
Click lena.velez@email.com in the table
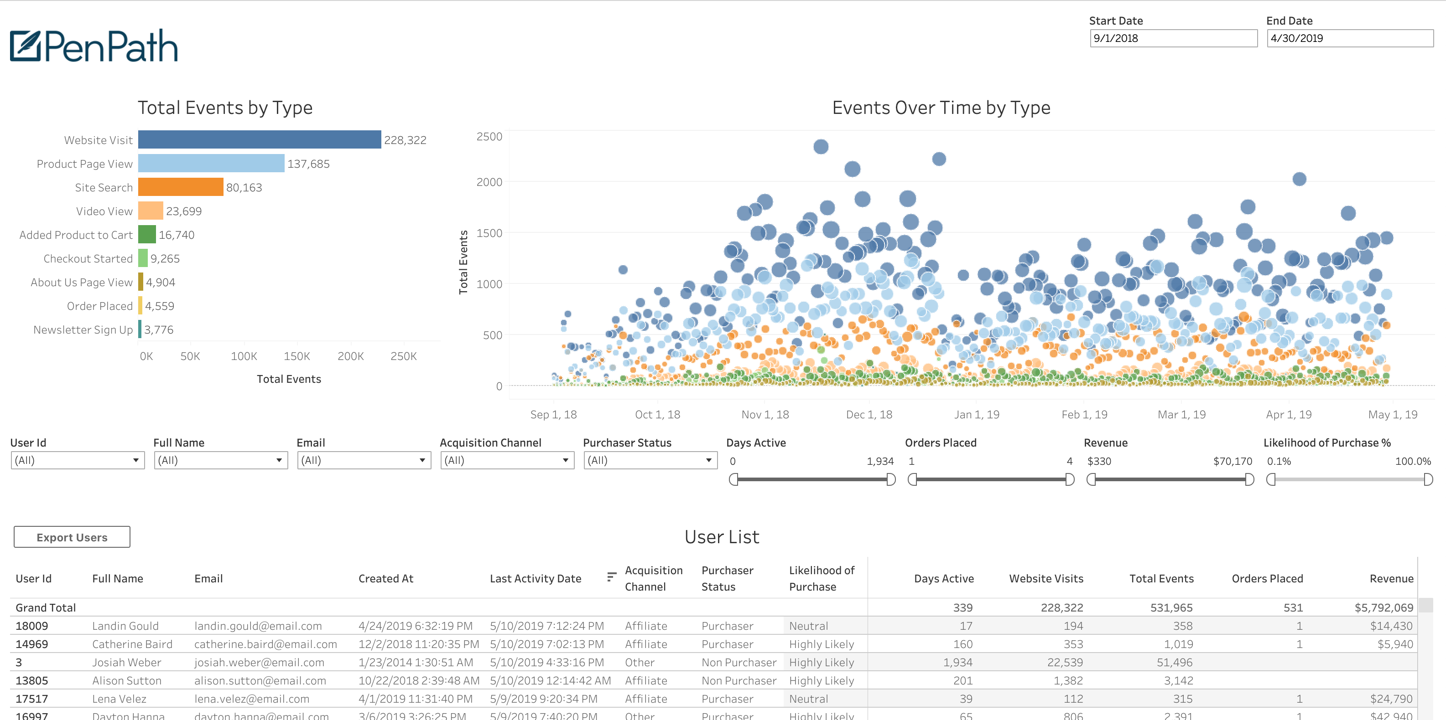tap(251, 699)
